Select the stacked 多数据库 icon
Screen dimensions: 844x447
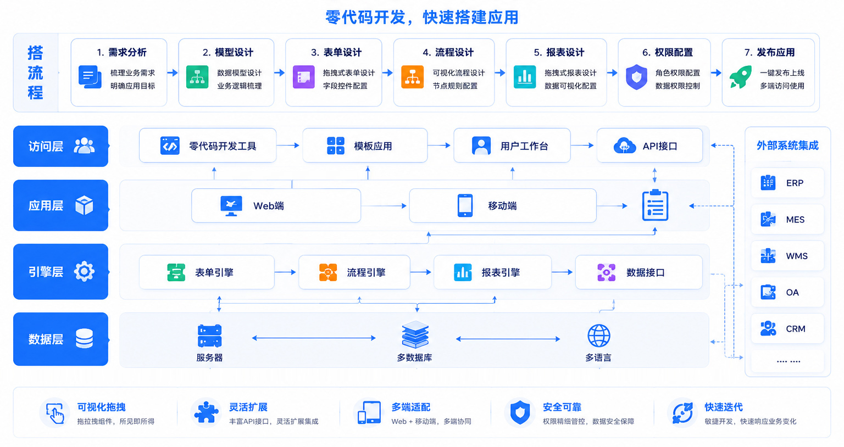[415, 334]
